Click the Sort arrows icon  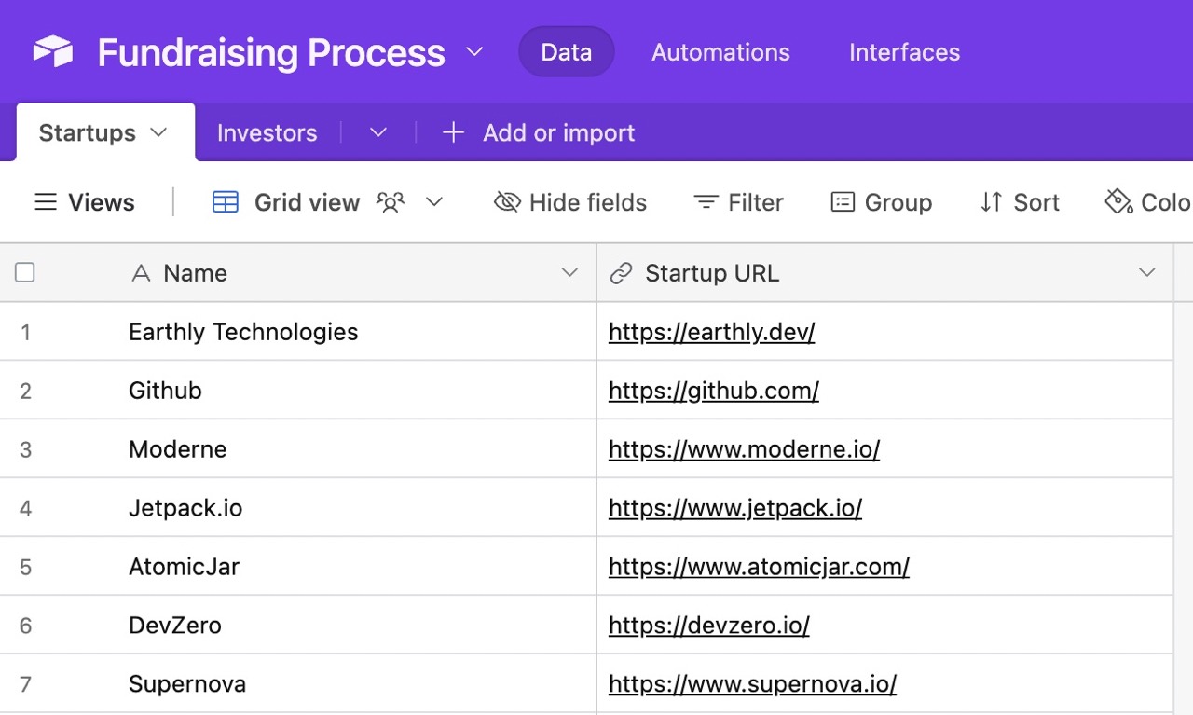point(992,202)
